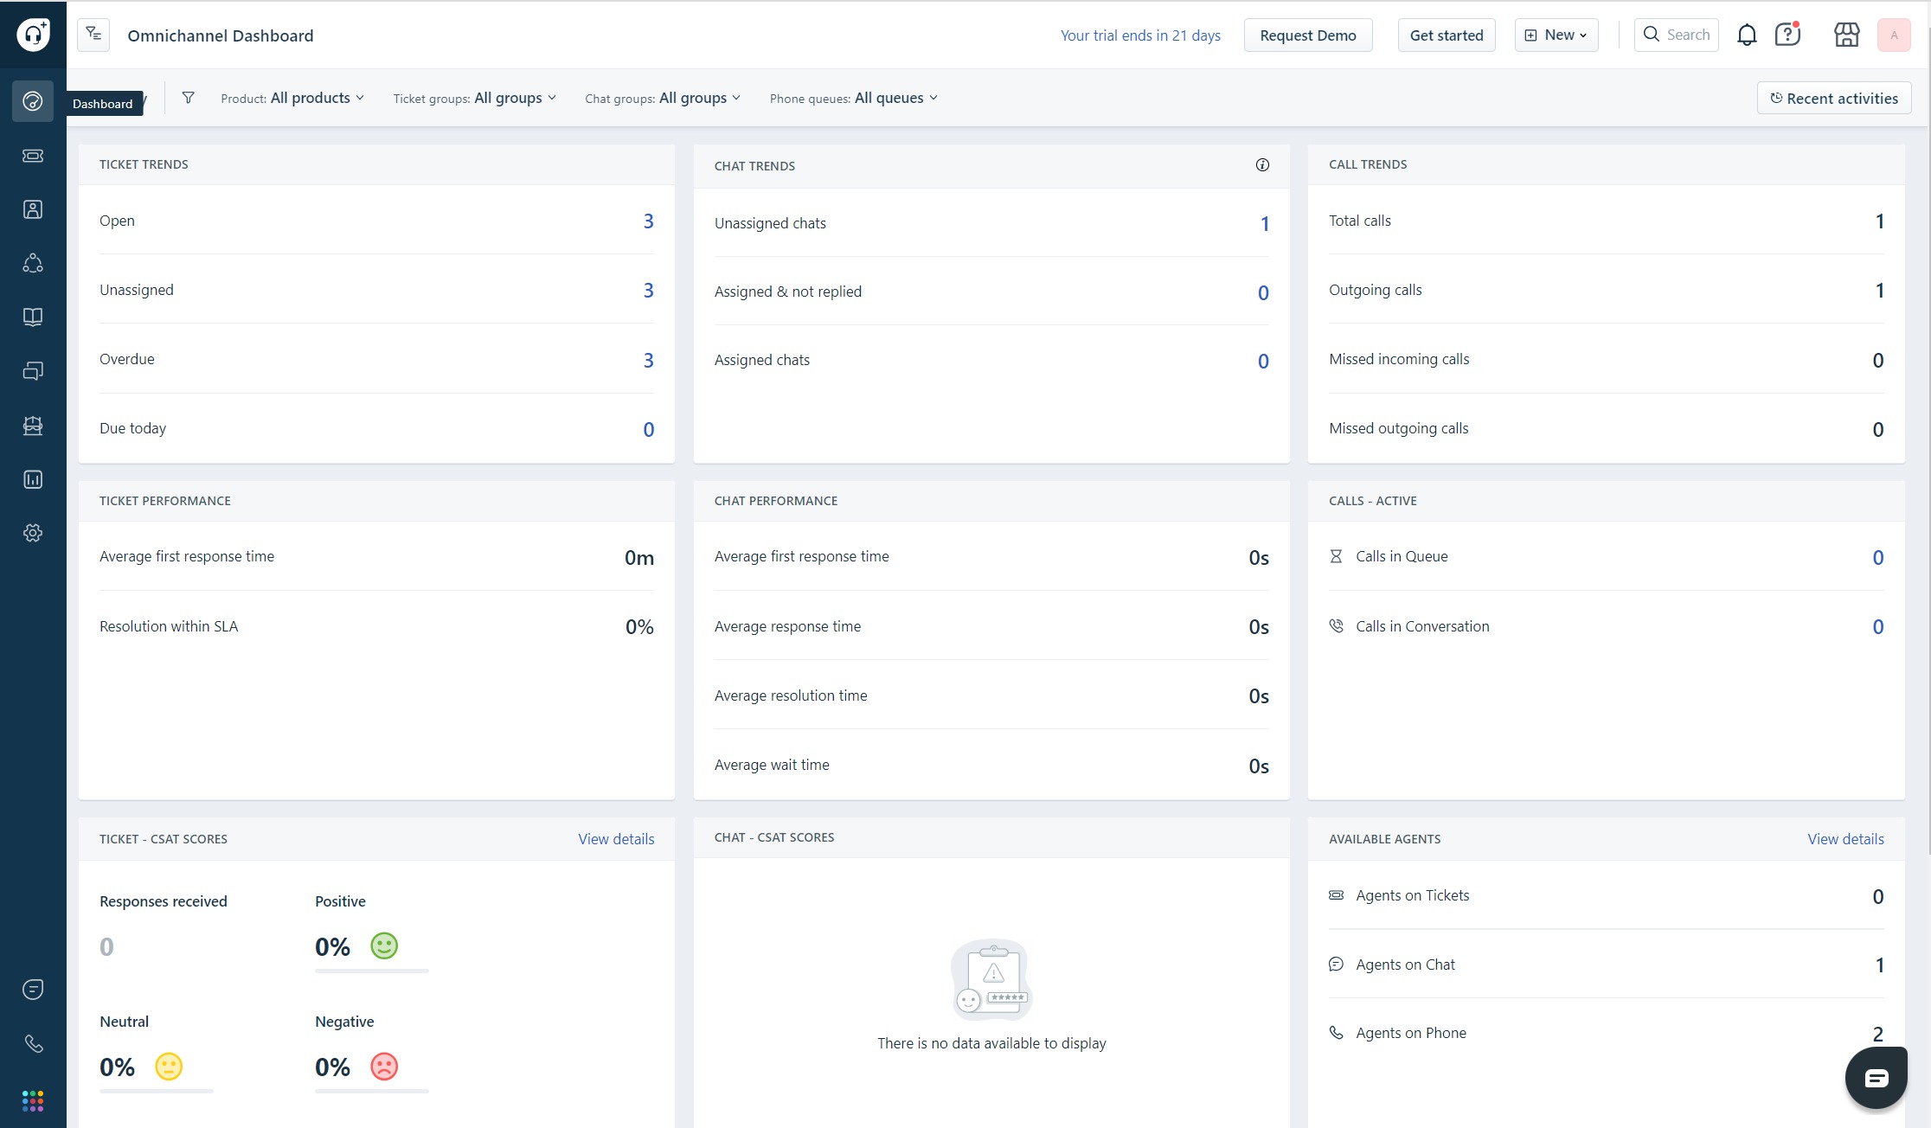The width and height of the screenshot is (1931, 1128).
Task: Select the Dashboard item in the sidebar
Action: coord(33,101)
